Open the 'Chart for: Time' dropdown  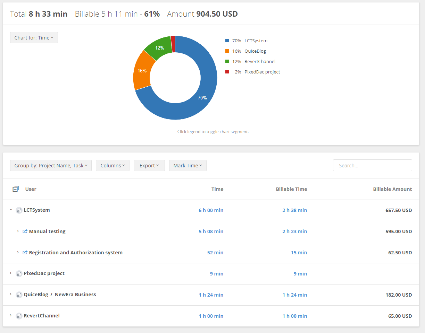[34, 38]
